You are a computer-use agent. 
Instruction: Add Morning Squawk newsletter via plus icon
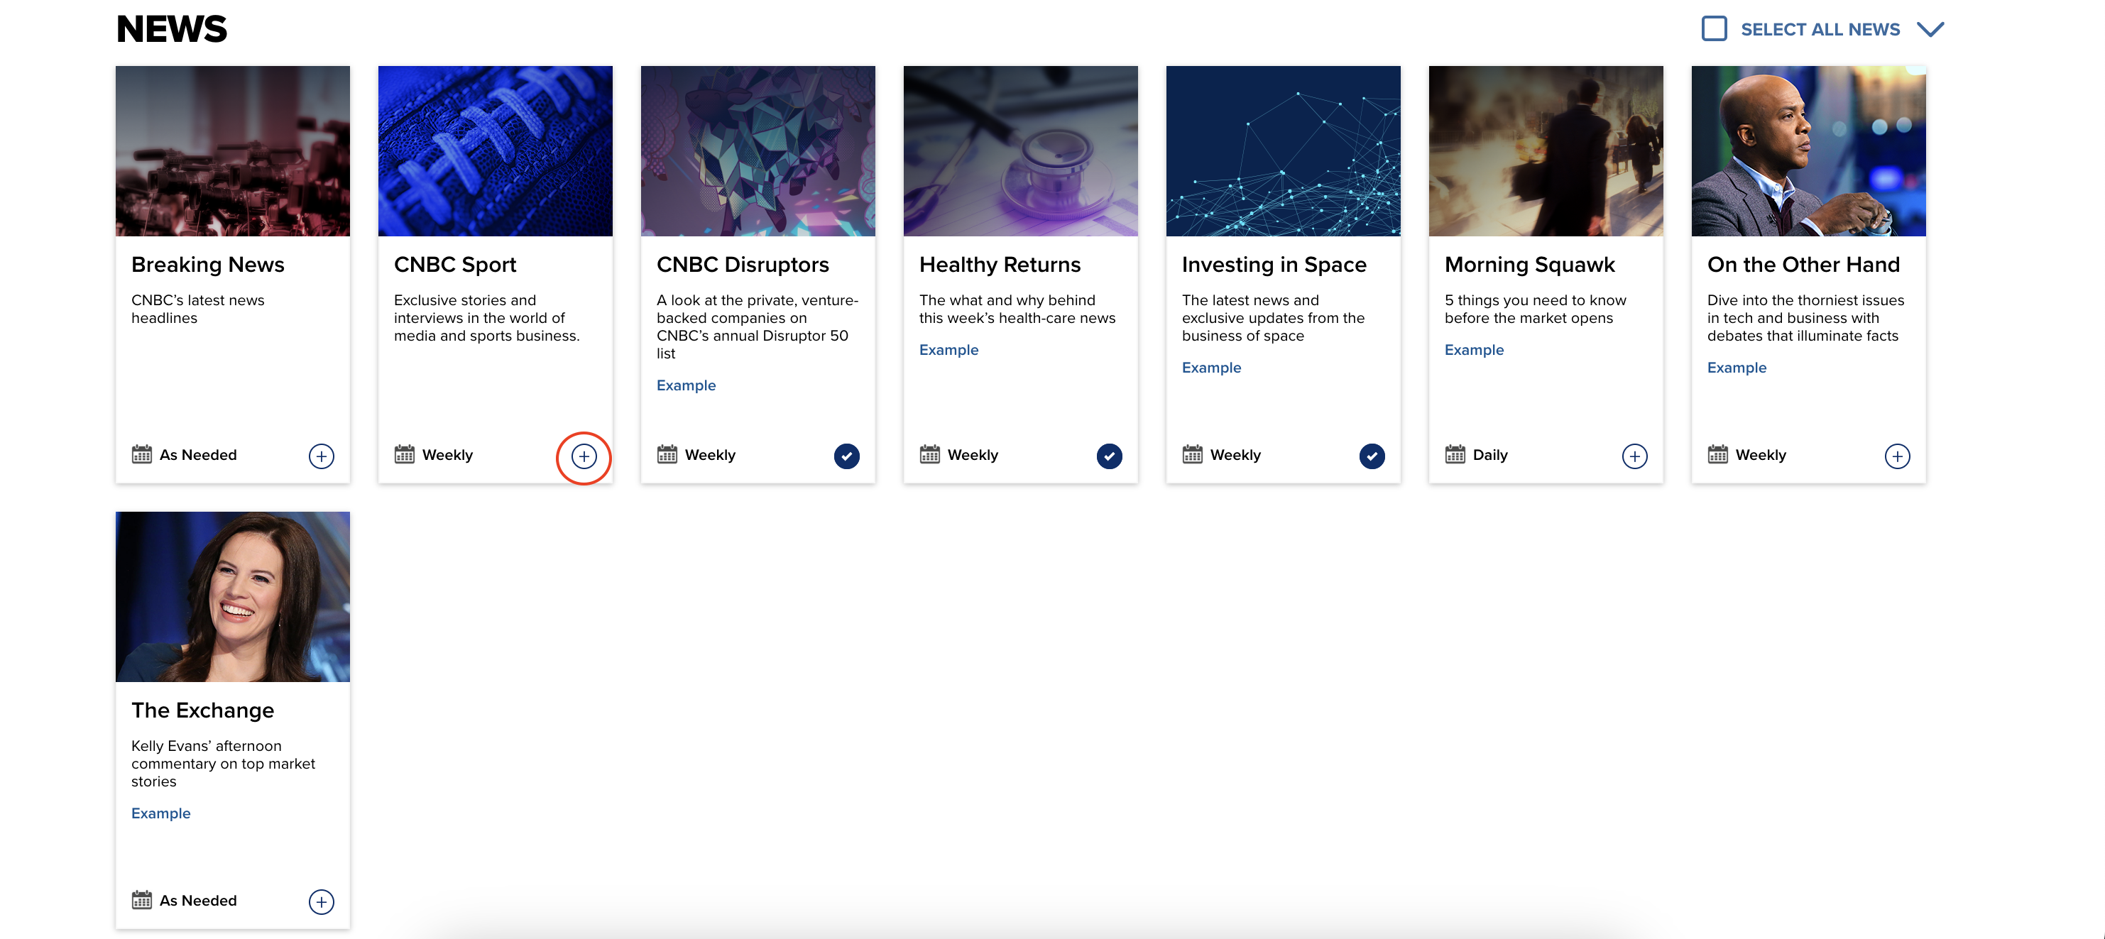pos(1634,456)
